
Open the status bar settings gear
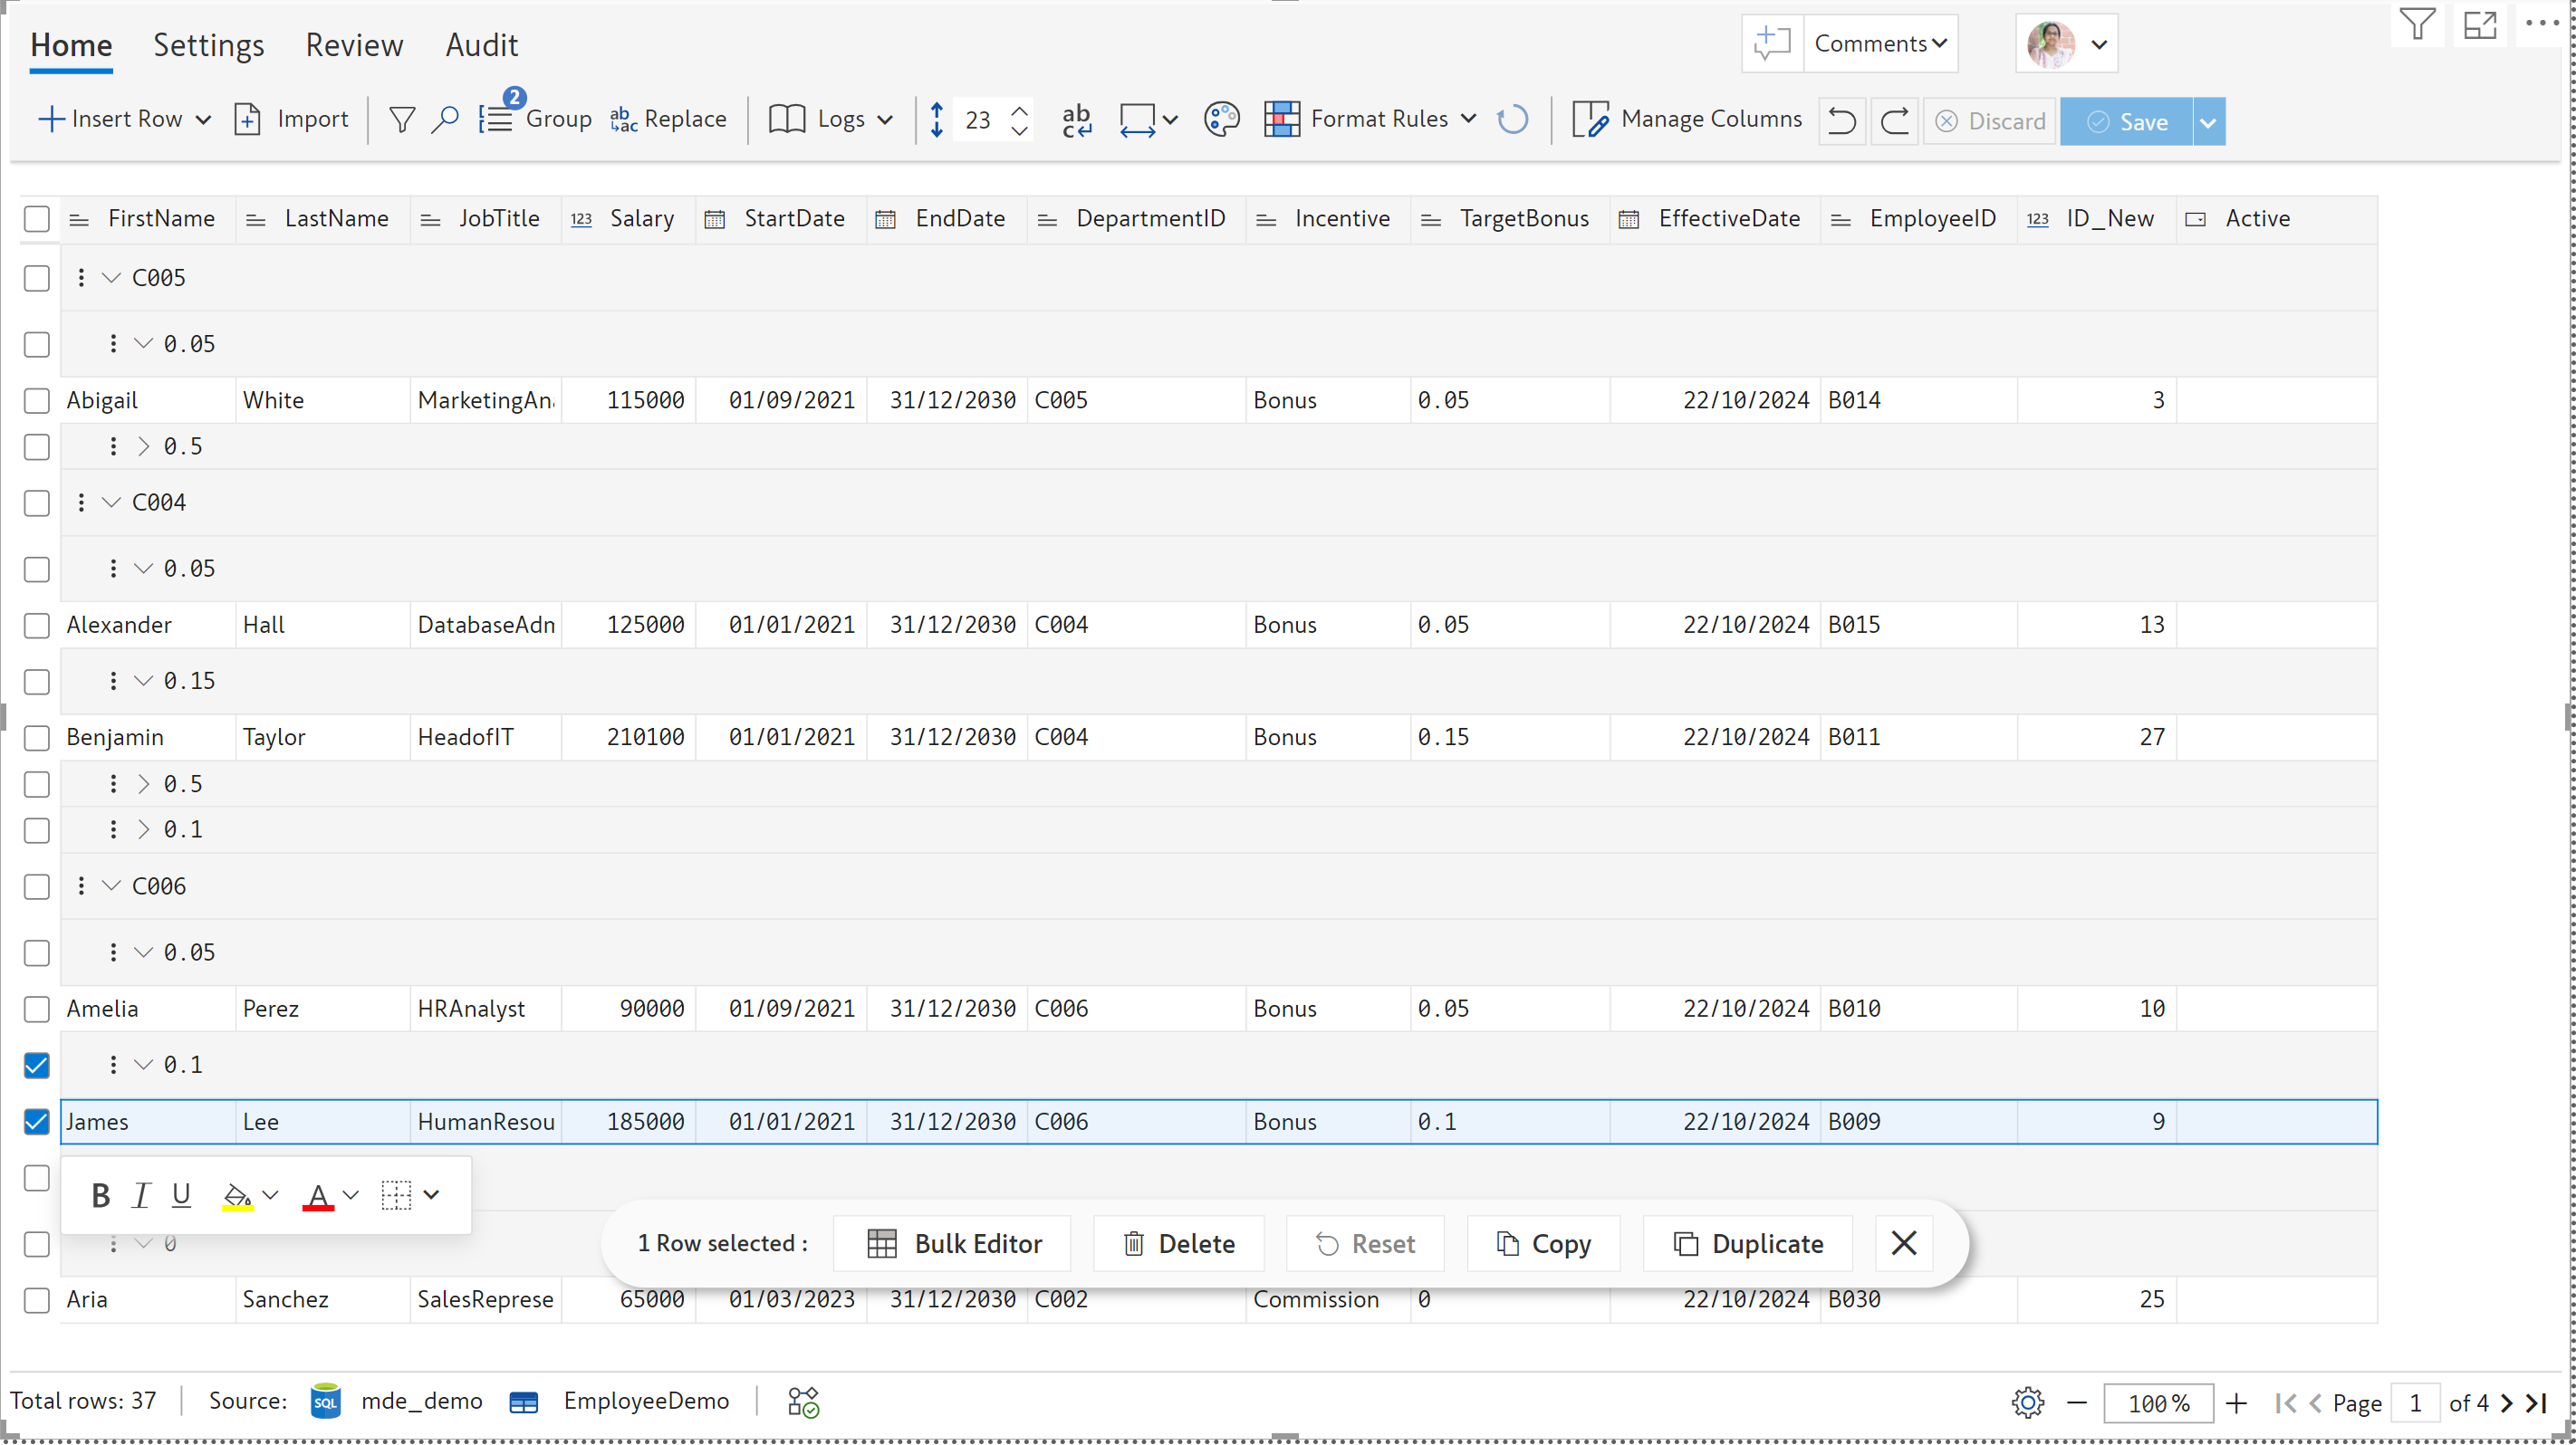2027,1402
